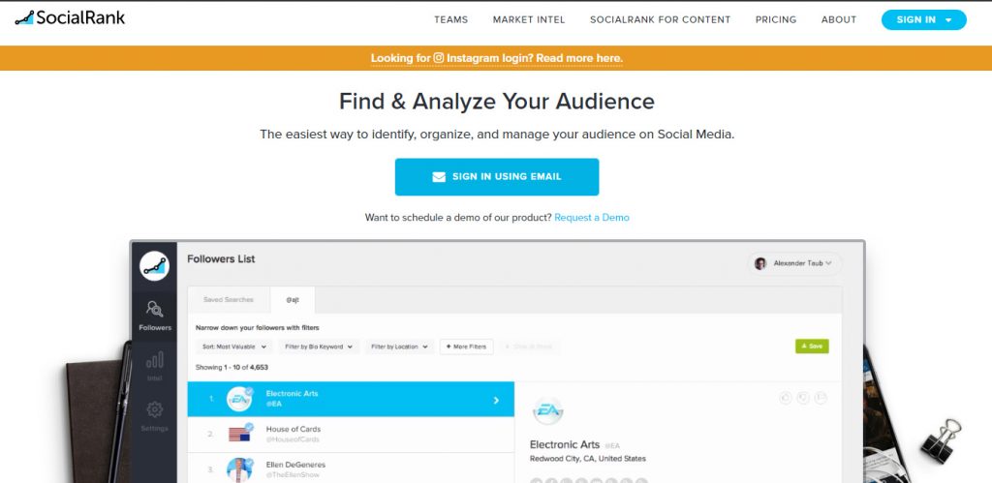The image size is (992, 483).
Task: Click the arrow on Electronic Arts row
Action: [496, 400]
